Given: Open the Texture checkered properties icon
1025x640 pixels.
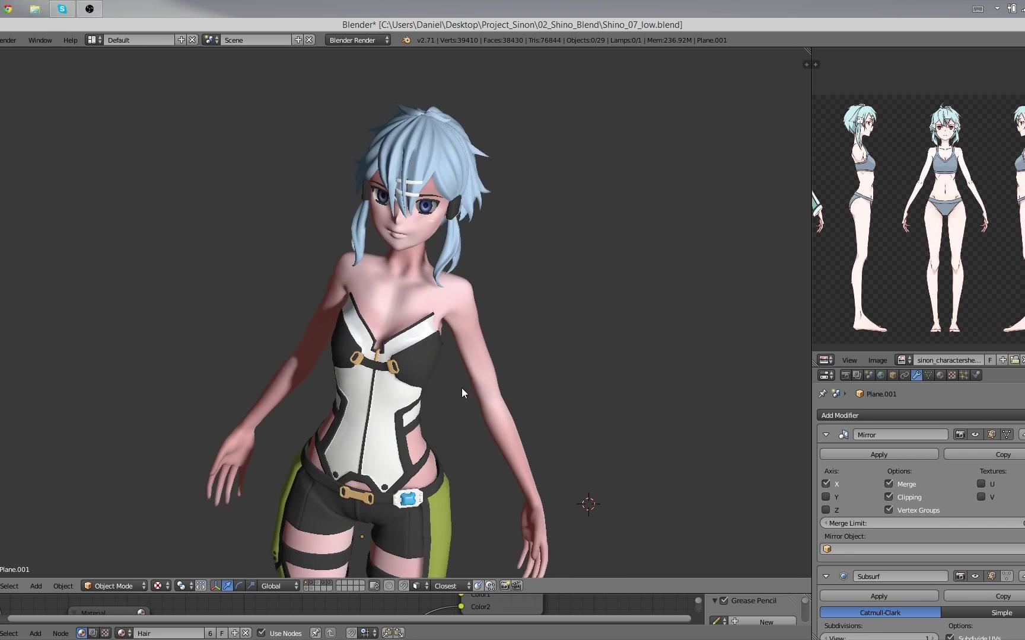Looking at the screenshot, I should tap(952, 375).
